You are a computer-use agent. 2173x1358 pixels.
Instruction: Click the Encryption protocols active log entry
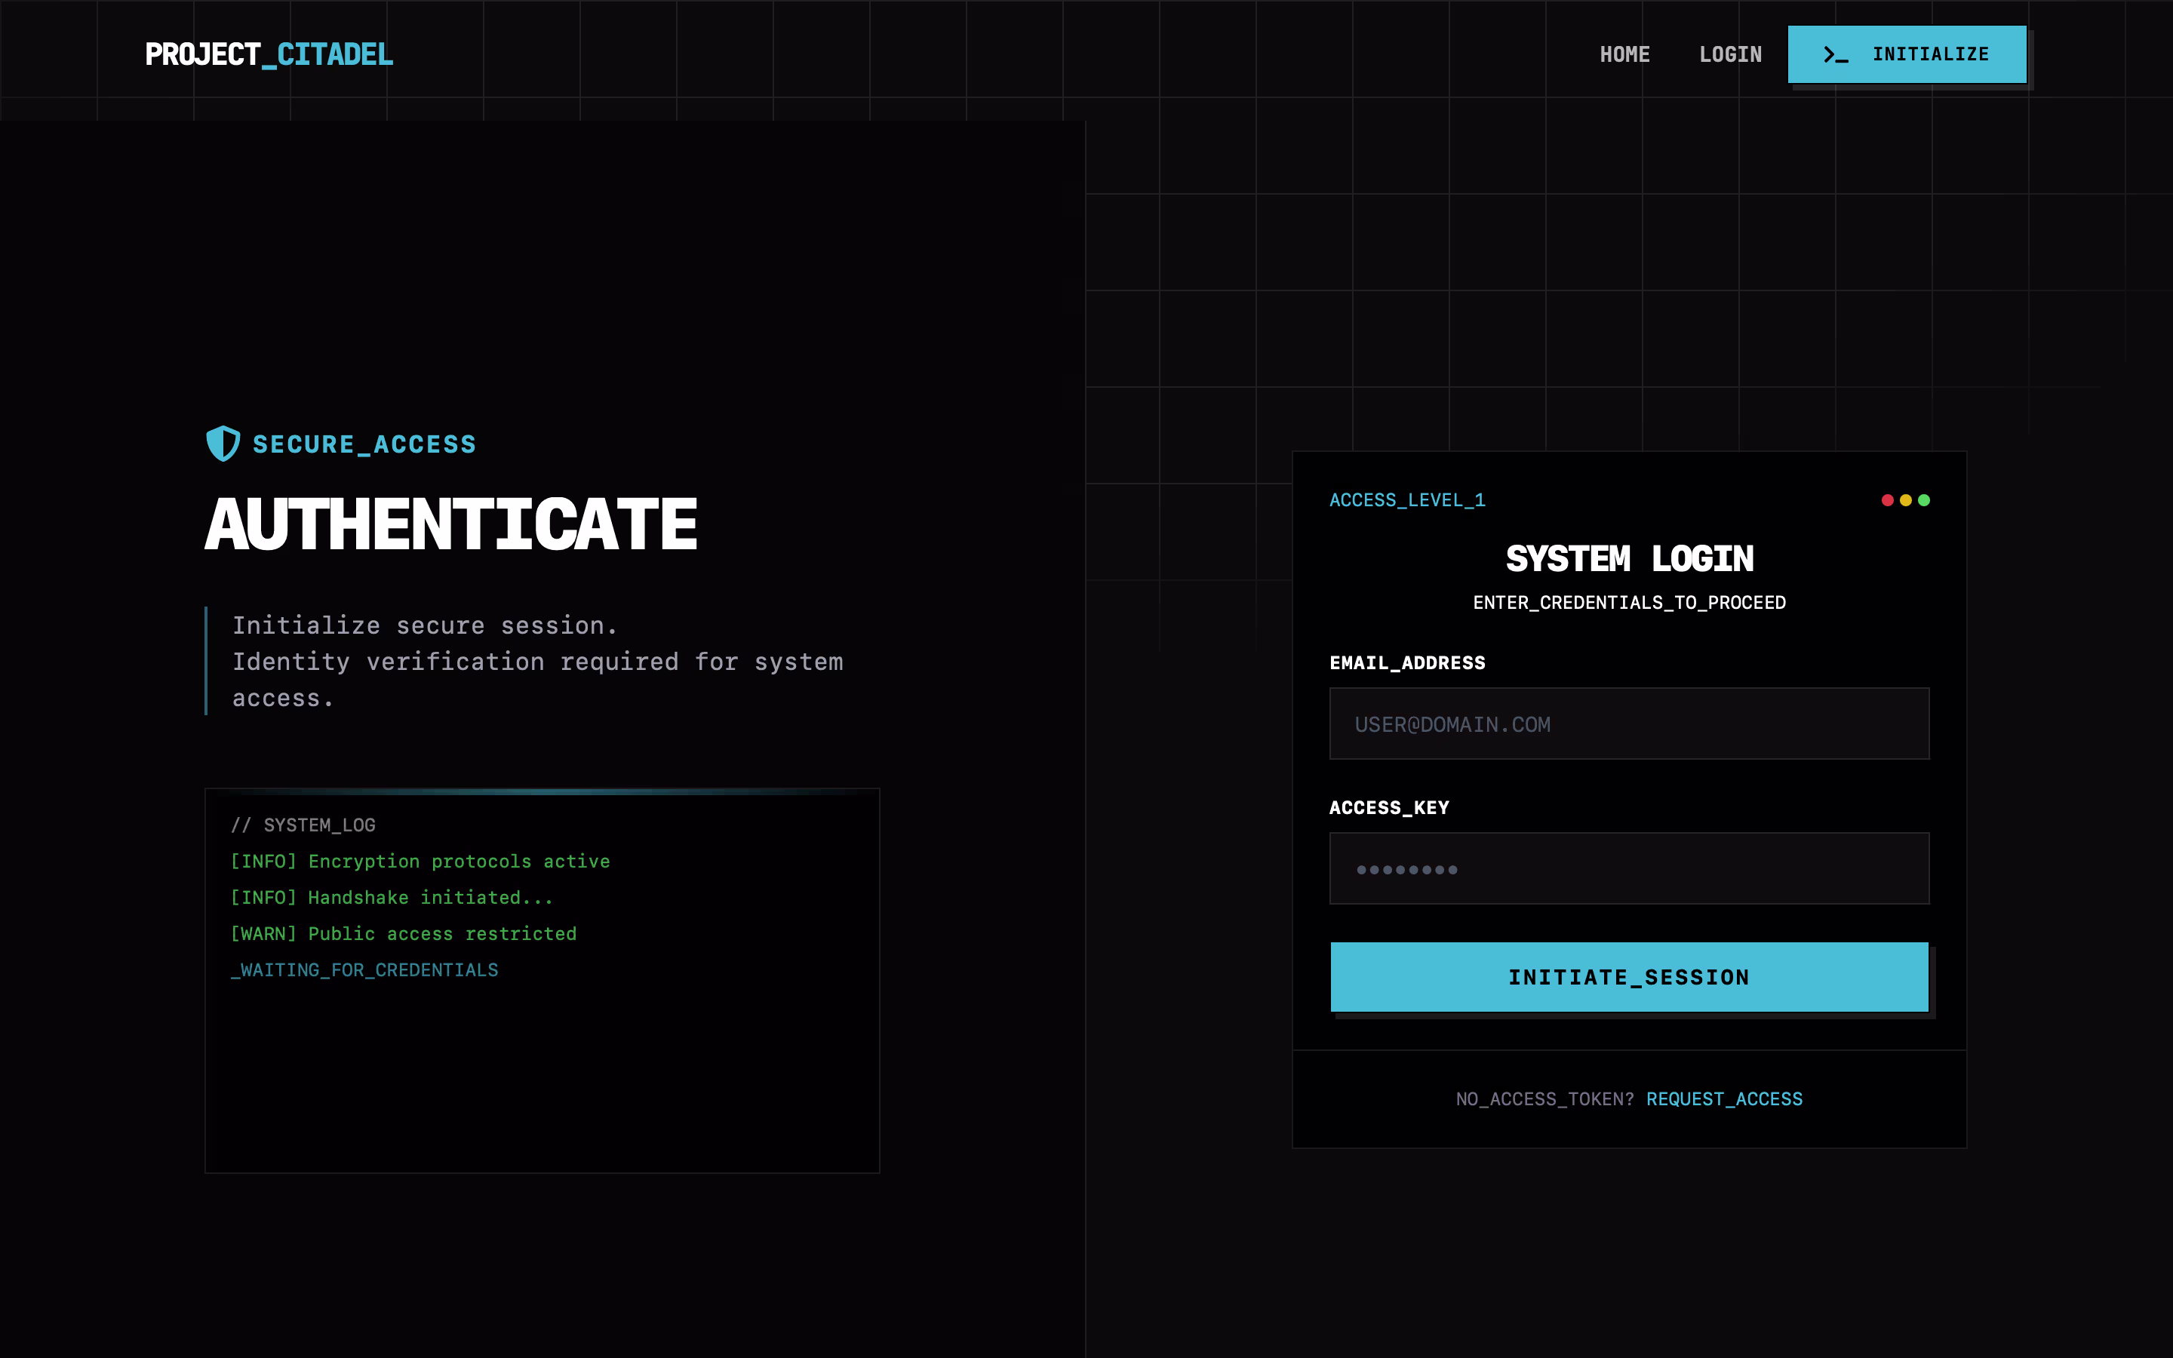pos(420,862)
